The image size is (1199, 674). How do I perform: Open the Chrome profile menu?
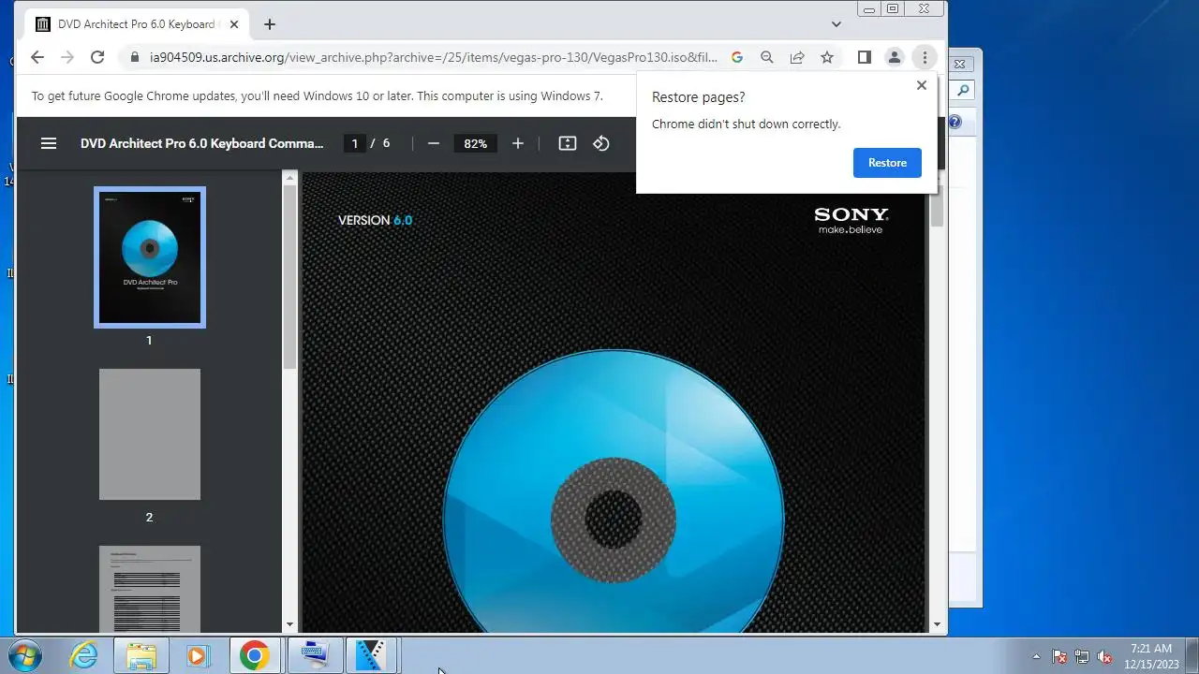895,57
